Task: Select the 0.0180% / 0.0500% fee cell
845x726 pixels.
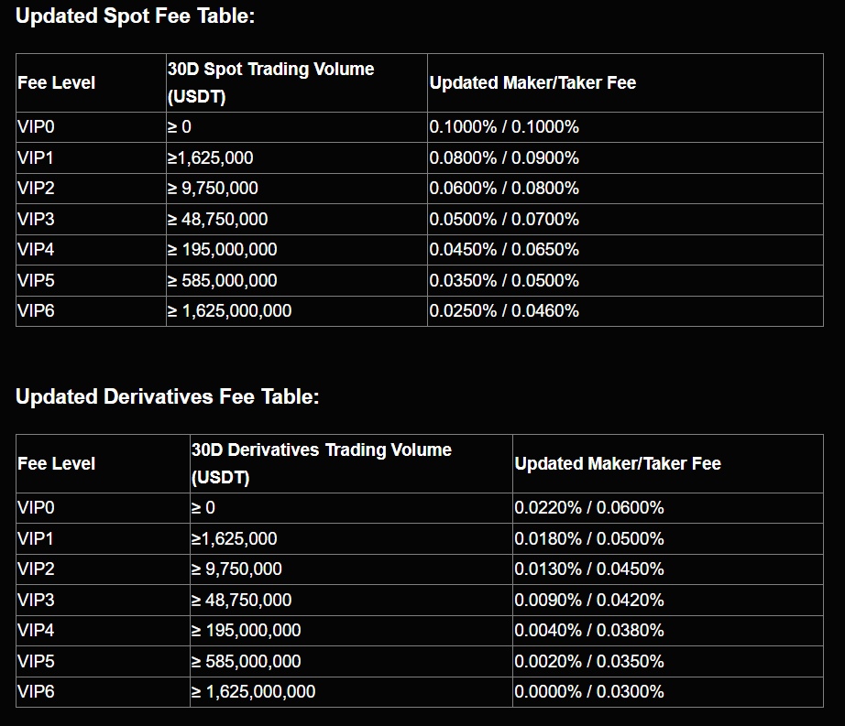Action: coord(589,538)
